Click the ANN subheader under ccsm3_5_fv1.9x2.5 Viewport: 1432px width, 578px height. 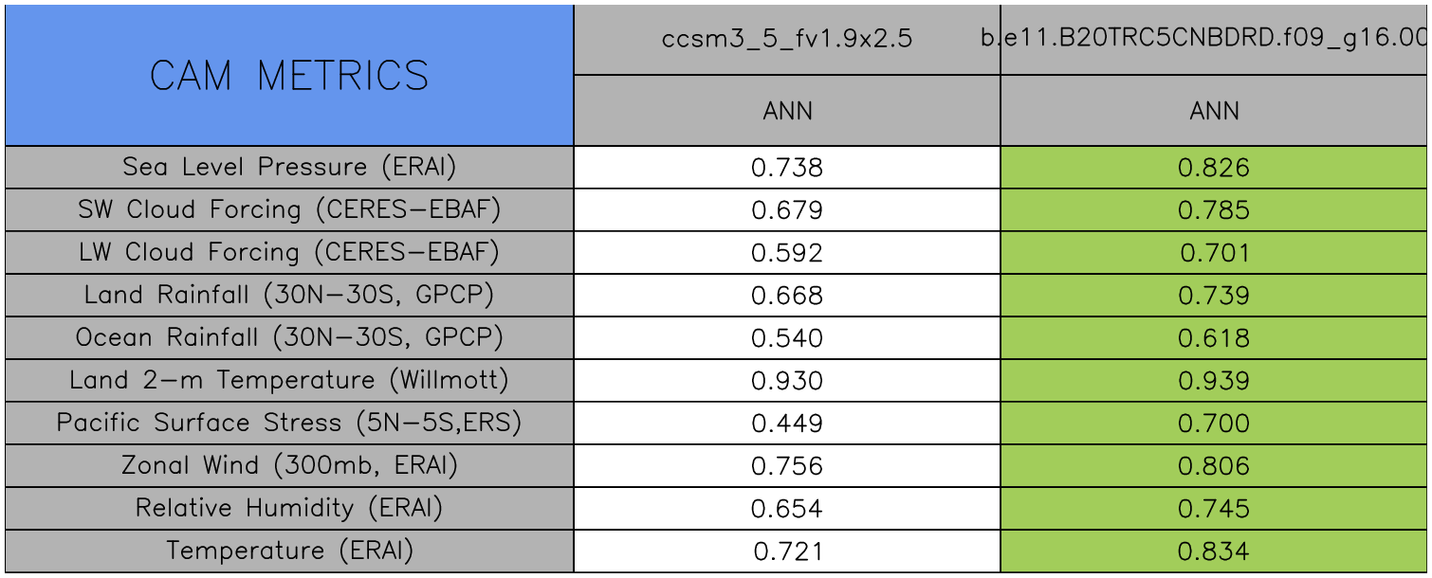(787, 111)
